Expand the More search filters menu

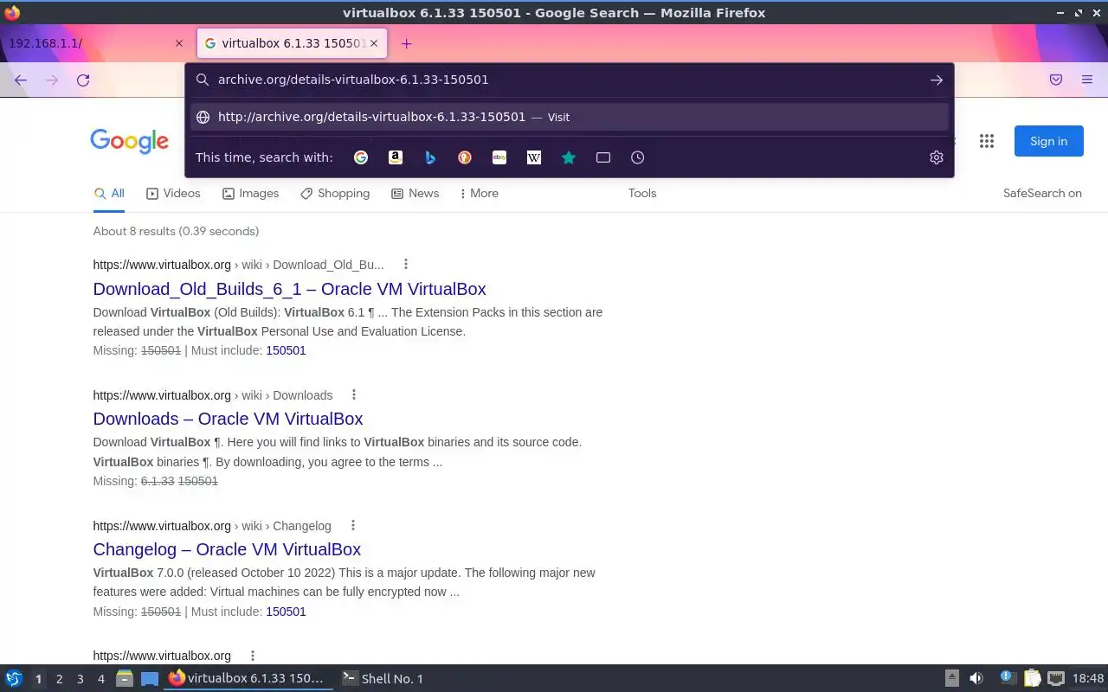coord(479,194)
